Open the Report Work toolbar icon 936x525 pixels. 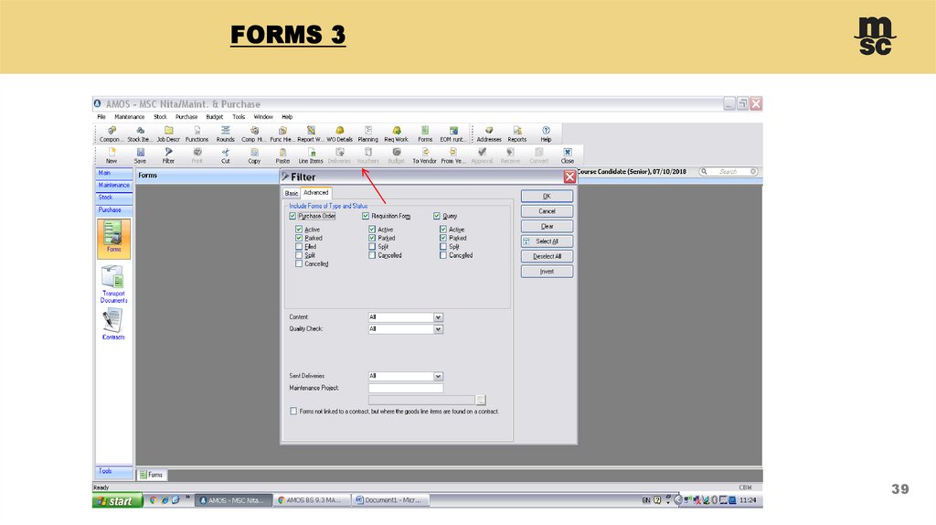[311, 134]
